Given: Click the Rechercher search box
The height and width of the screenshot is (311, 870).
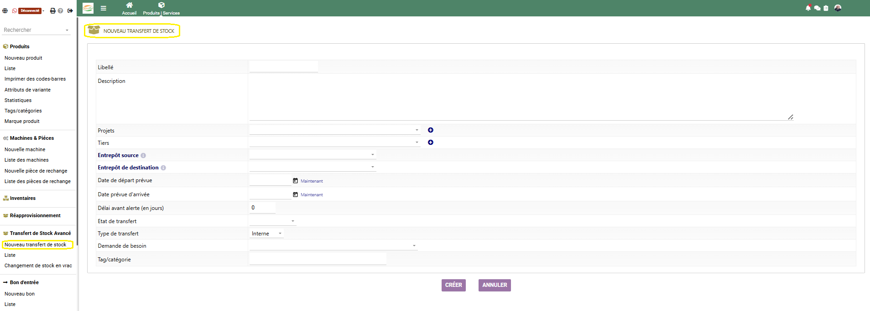Looking at the screenshot, I should click(x=36, y=30).
